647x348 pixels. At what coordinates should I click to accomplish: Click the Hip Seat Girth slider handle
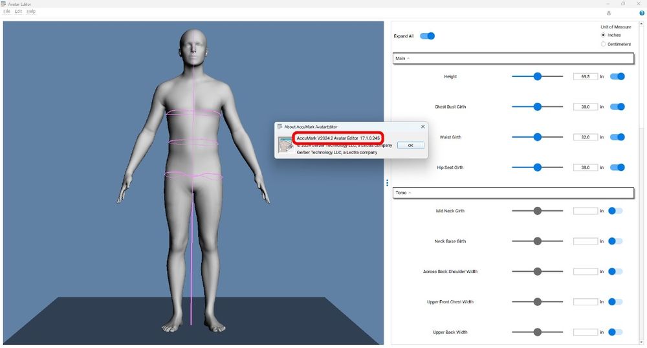[x=537, y=168]
